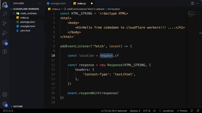Open editor more actions ellipsis
This screenshot has height=113, width=202.
(198, 3)
